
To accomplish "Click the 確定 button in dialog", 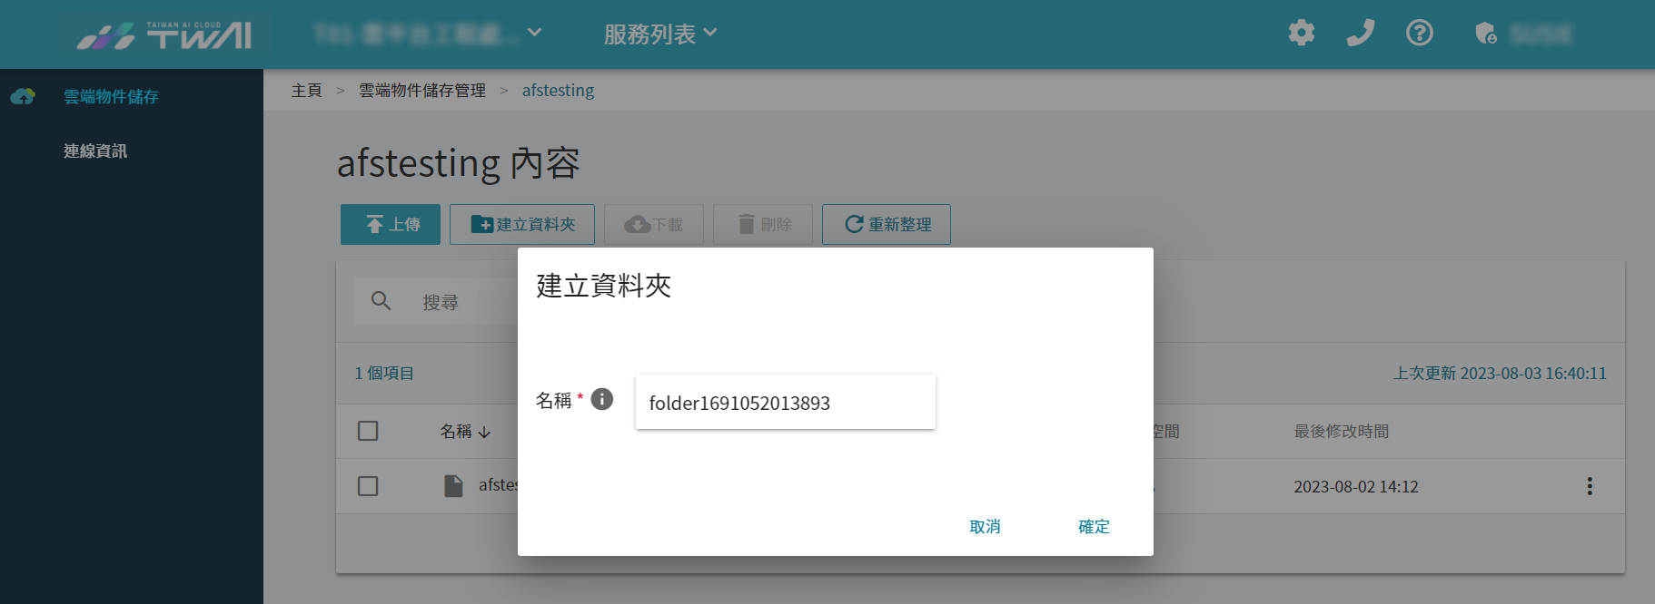I will click(x=1094, y=526).
